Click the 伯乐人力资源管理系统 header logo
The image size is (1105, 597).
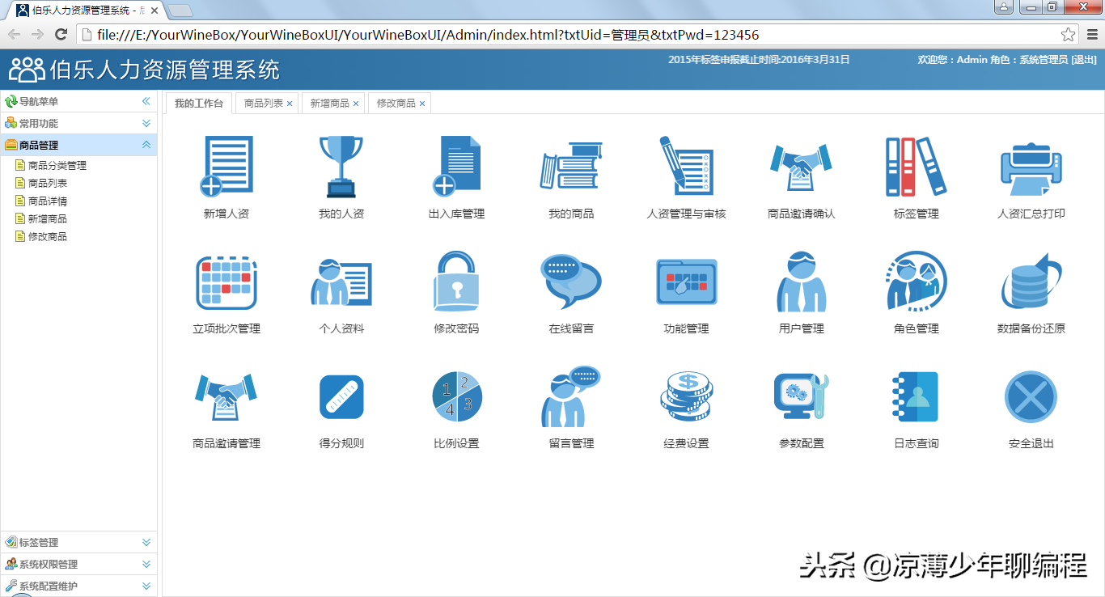(x=145, y=70)
